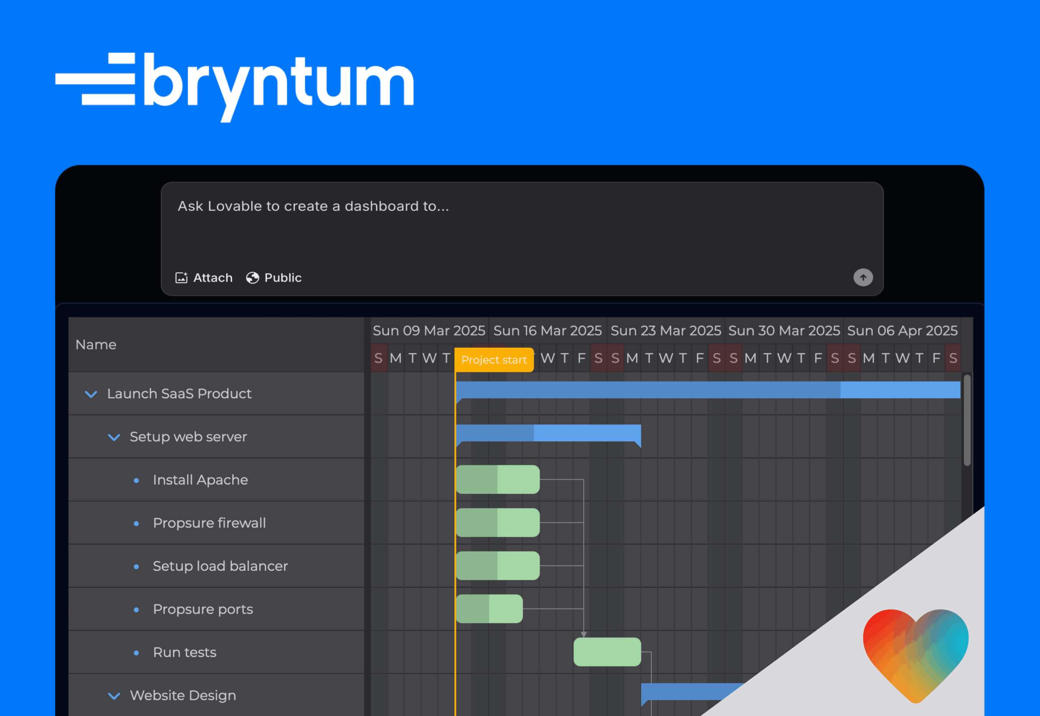Click the Name column header

[96, 345]
